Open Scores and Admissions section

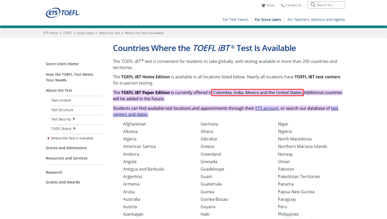pyautogui.click(x=66, y=148)
